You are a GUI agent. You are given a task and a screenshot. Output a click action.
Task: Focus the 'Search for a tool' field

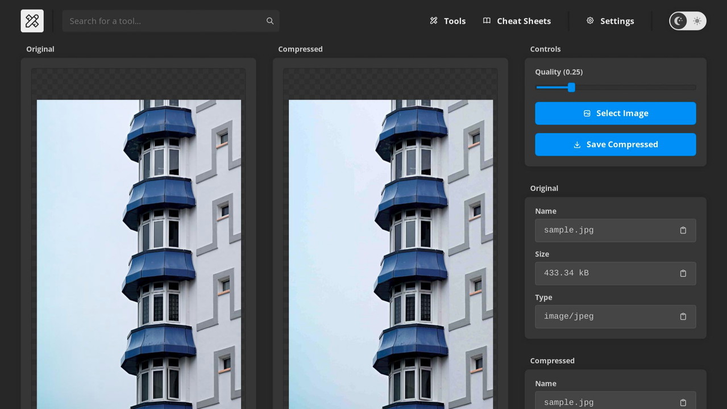coord(165,21)
